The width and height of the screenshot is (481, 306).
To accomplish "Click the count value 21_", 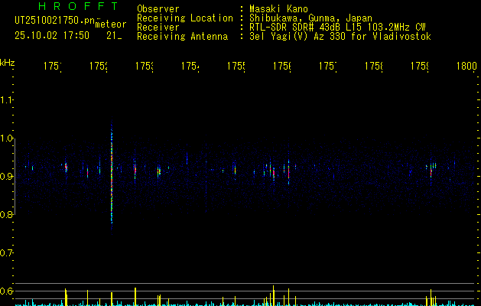I will pyautogui.click(x=114, y=36).
